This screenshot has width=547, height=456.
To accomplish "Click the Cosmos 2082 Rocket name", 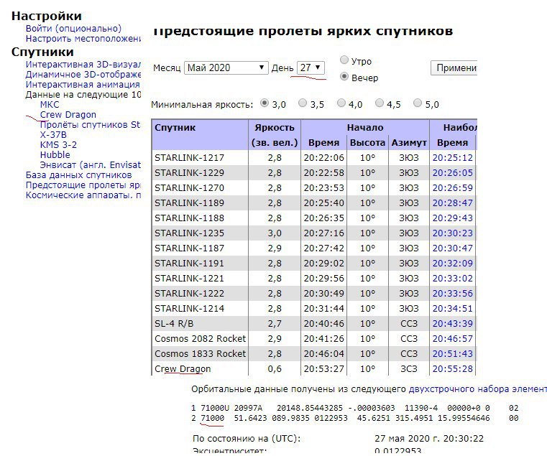I will pos(200,338).
